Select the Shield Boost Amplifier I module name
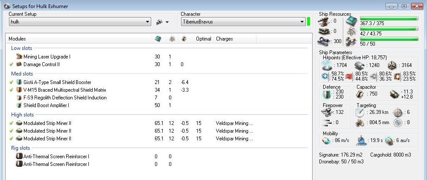Screen dimensions: 427x180 tap(46, 105)
